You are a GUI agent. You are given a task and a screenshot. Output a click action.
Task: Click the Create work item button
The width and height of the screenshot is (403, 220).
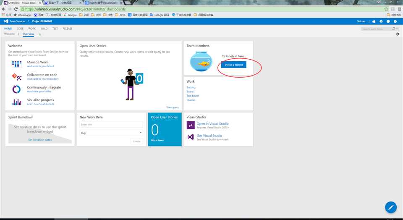click(137, 141)
